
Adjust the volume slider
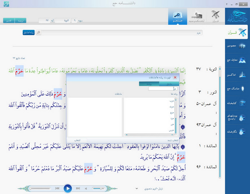(x=98, y=188)
